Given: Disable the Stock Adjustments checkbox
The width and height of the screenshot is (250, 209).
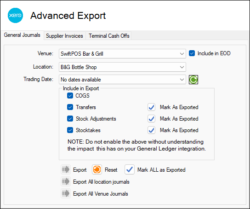Looking at the screenshot, I should coord(70,119).
